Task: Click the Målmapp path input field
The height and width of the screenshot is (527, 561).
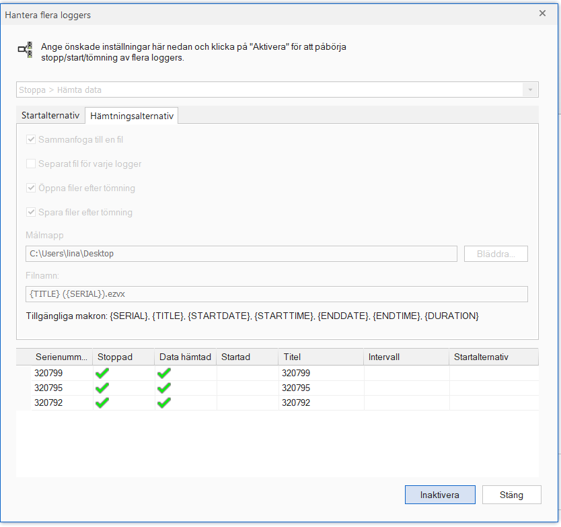Action: point(241,254)
